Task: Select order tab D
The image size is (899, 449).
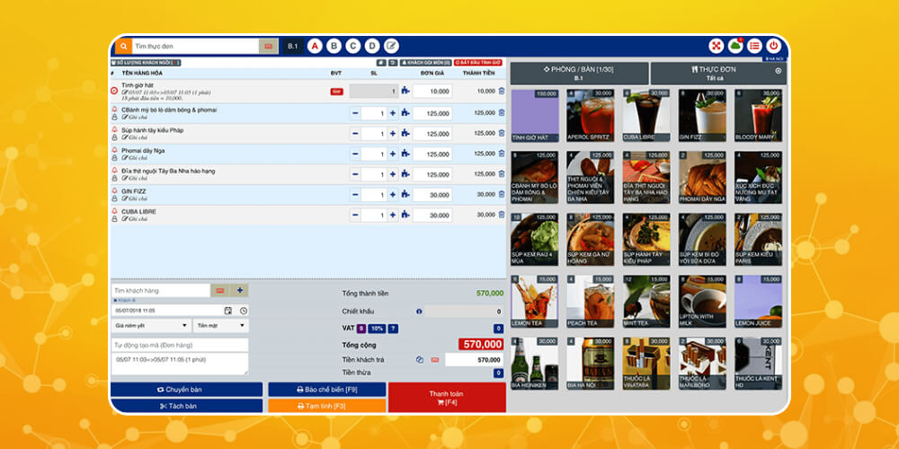Action: [x=373, y=46]
